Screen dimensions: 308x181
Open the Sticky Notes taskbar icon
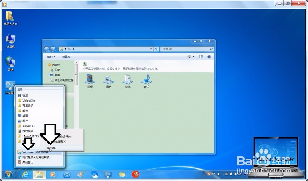tap(122, 174)
